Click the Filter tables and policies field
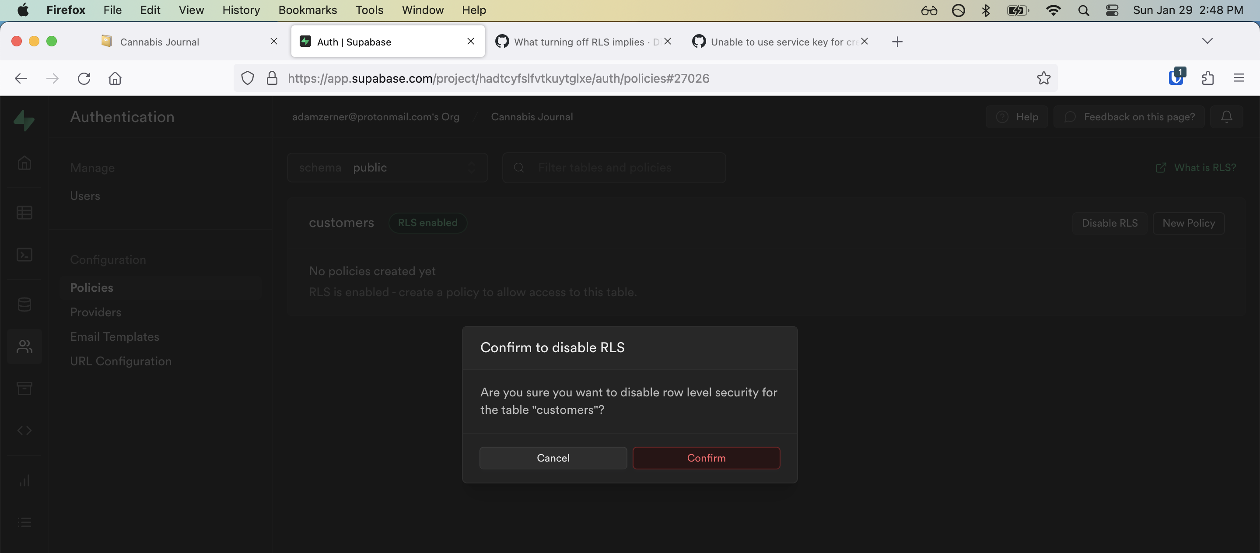Image resolution: width=1260 pixels, height=553 pixels. pyautogui.click(x=614, y=168)
